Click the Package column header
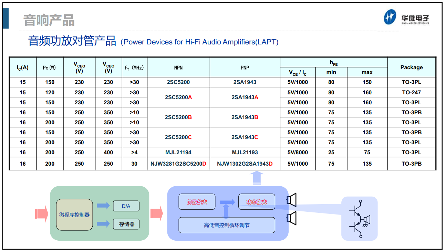Screen dimensions: 445x251 coord(412,67)
